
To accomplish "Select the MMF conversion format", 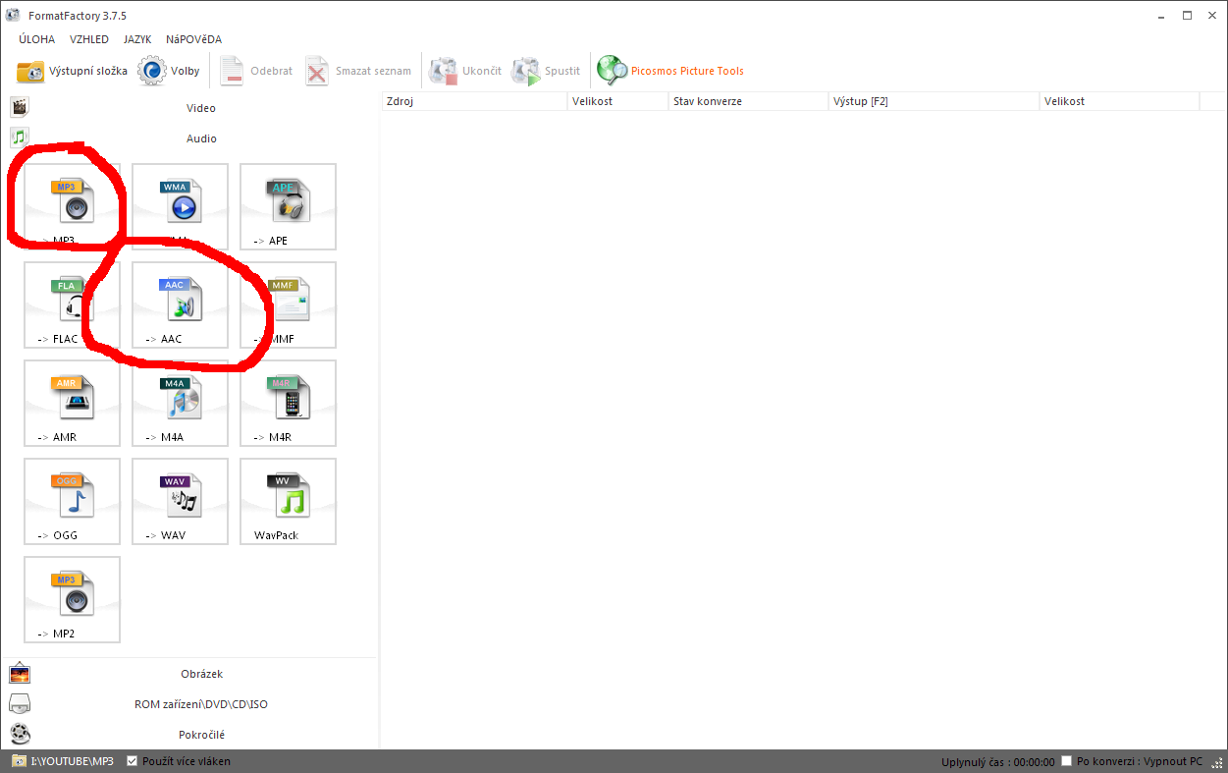I will 289,304.
